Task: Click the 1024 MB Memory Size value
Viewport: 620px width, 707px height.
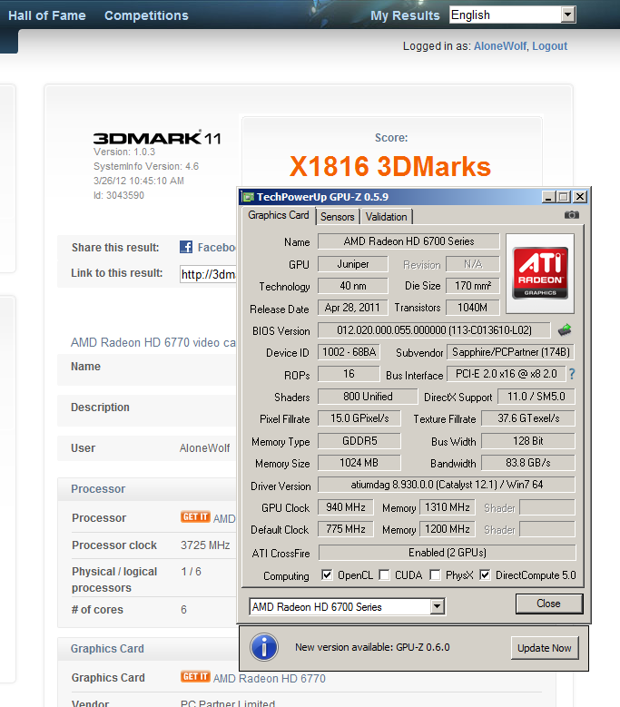Action: pyautogui.click(x=359, y=463)
